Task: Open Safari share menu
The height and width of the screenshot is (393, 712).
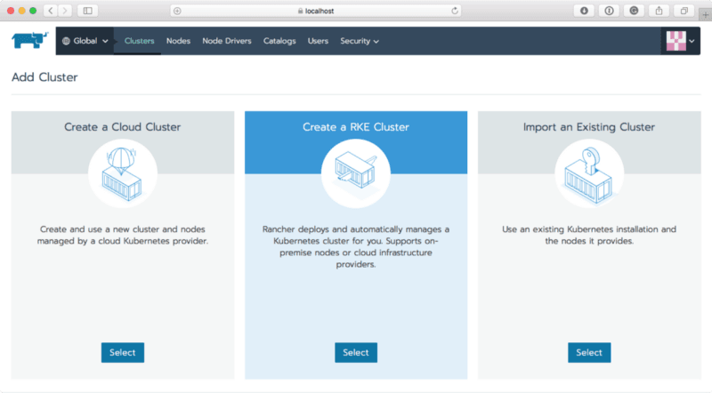Action: 659,11
